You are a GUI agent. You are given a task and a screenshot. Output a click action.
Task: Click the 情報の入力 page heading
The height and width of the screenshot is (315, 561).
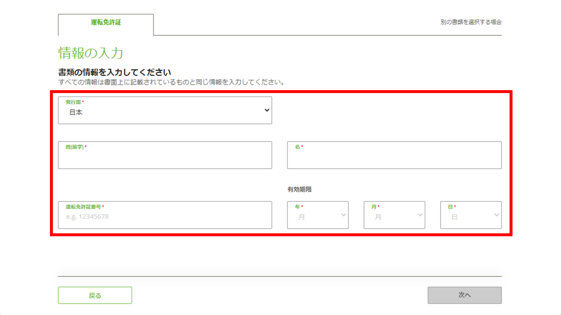pyautogui.click(x=91, y=53)
